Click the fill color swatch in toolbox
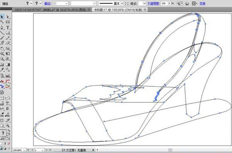The height and width of the screenshot is (153, 232). (x=3, y=133)
